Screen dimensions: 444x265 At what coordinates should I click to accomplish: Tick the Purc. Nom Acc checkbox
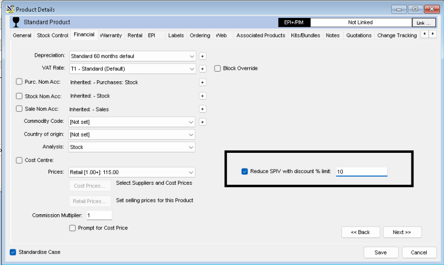click(19, 82)
